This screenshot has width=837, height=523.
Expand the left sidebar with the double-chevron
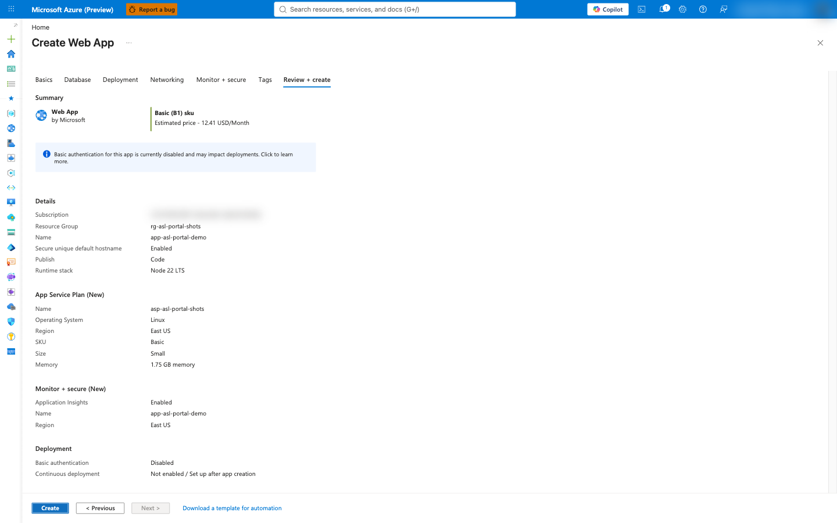(16, 25)
